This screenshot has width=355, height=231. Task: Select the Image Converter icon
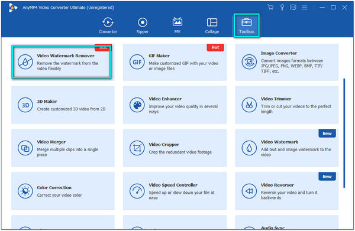(249, 61)
